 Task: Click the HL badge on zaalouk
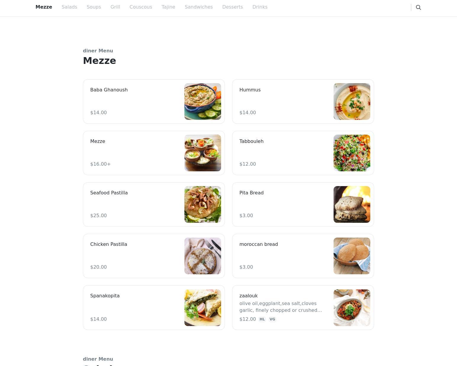pyautogui.click(x=262, y=319)
